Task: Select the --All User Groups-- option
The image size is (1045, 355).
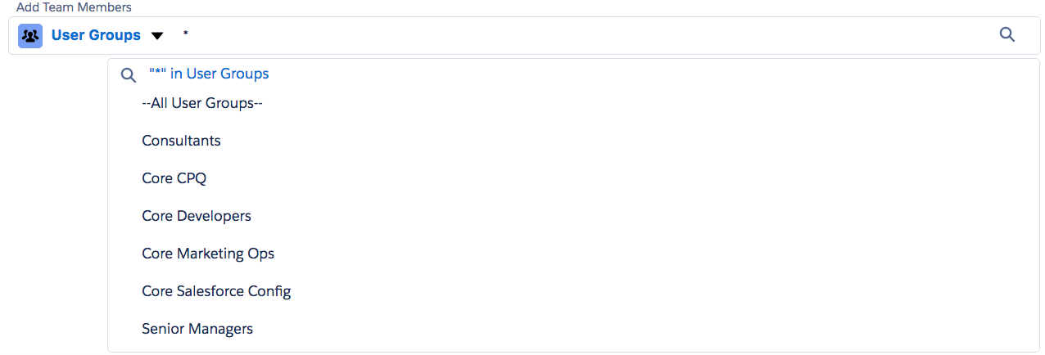Action: 201,103
